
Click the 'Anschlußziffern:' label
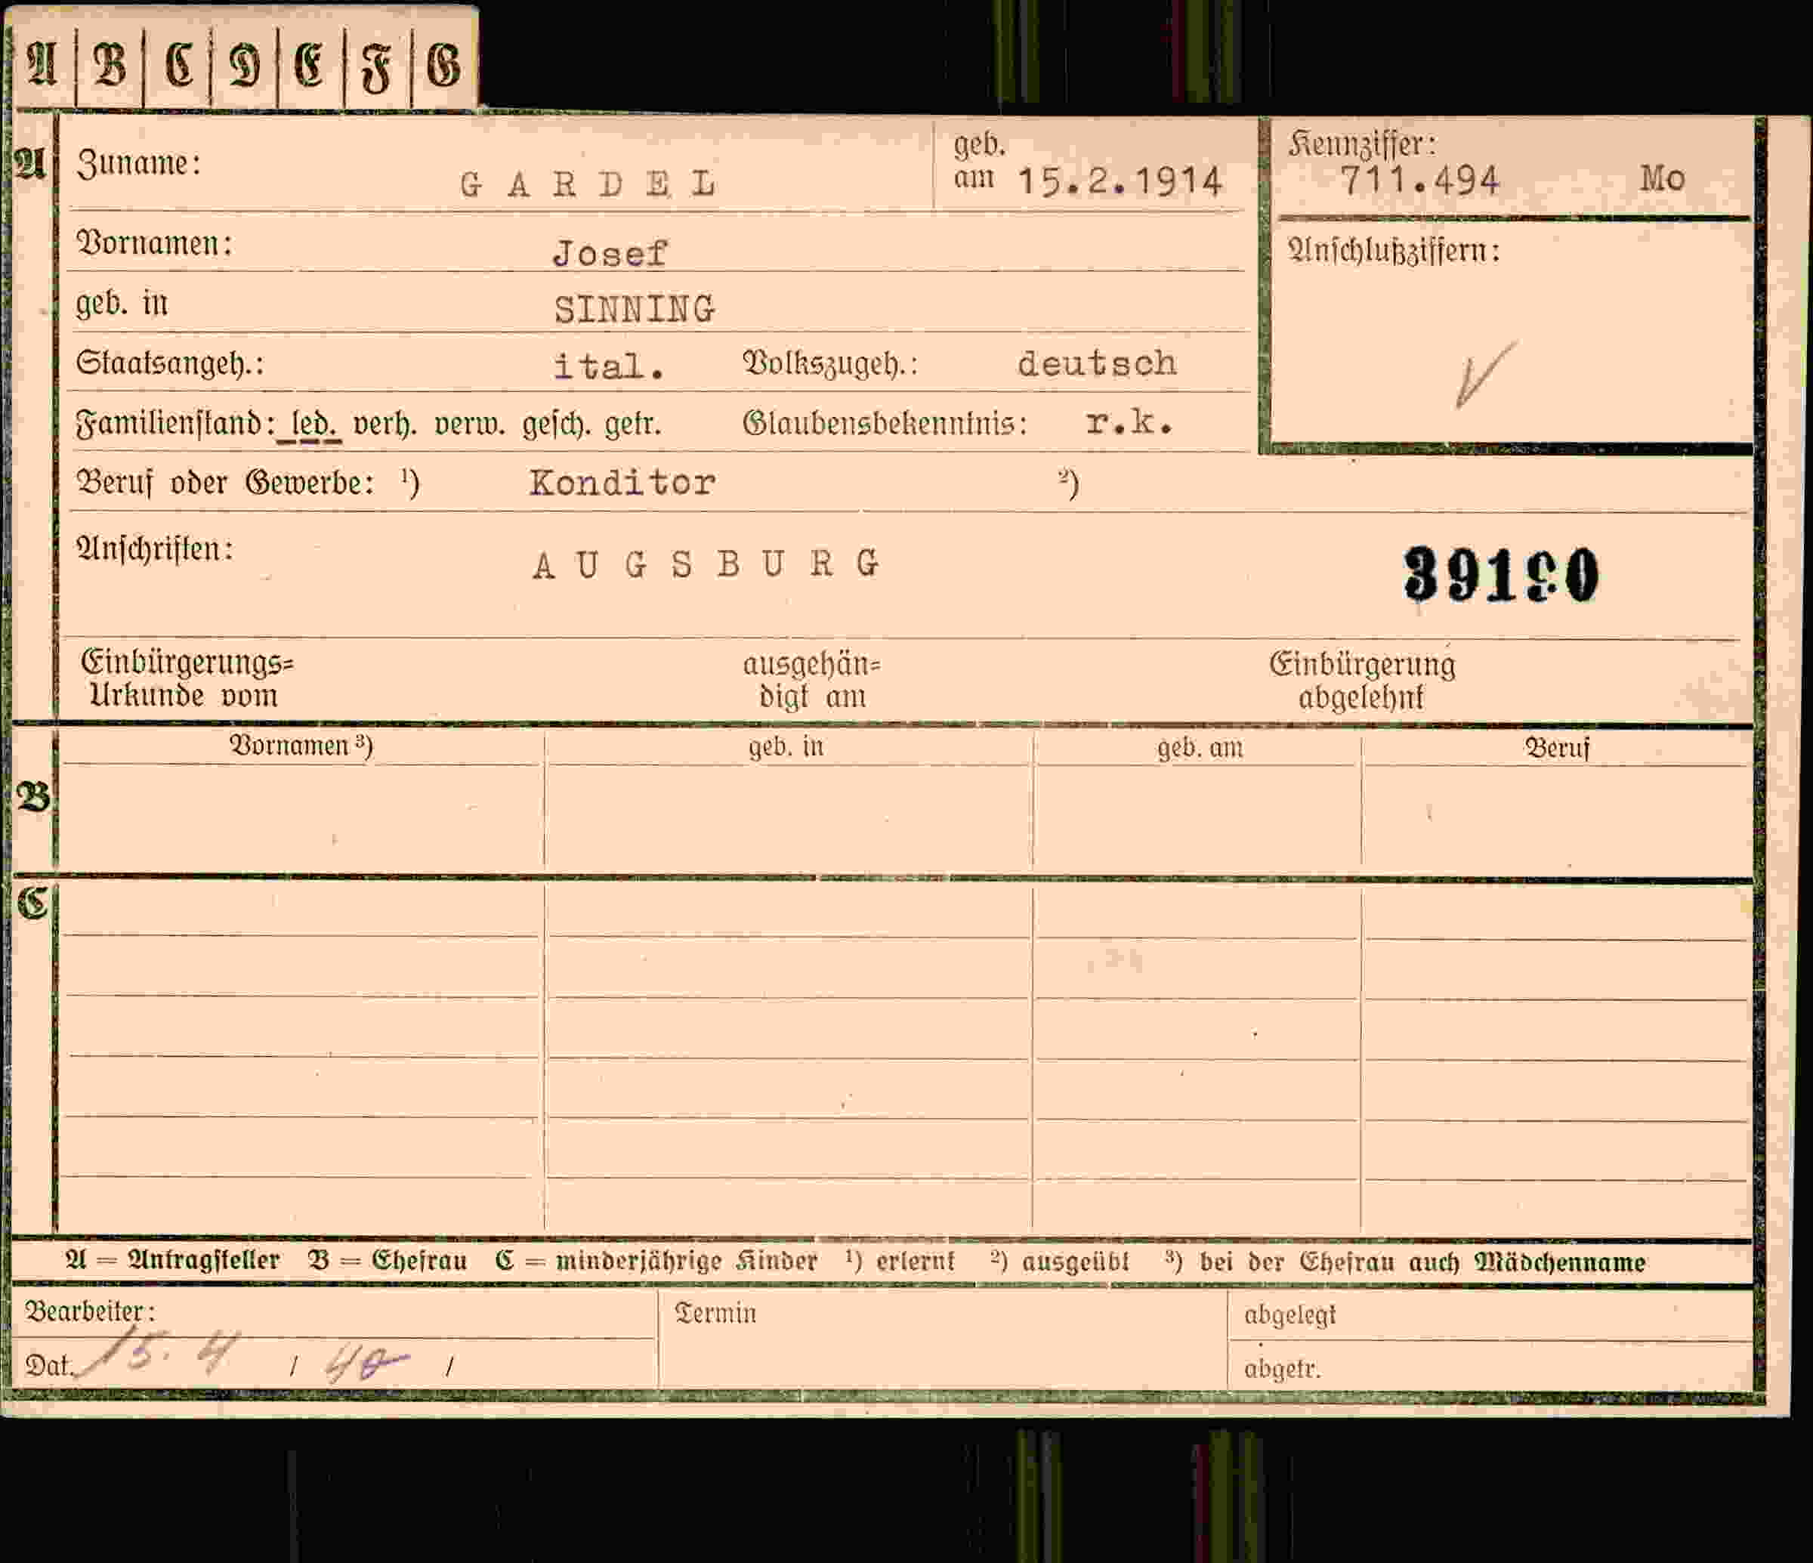click(x=1394, y=251)
